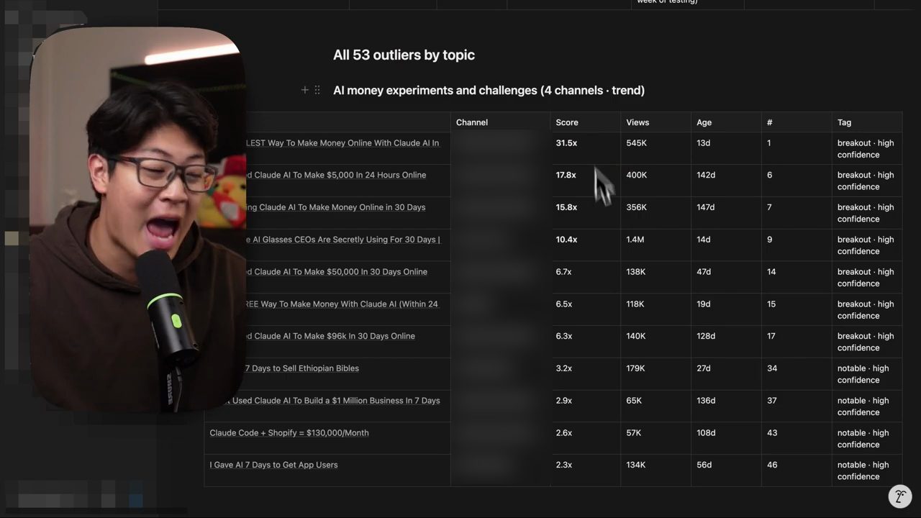
Task: Click the 10.4x score cell
Action: pos(585,245)
